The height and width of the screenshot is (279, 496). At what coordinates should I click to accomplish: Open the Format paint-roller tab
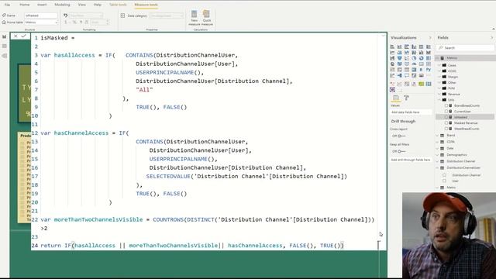(x=406, y=98)
